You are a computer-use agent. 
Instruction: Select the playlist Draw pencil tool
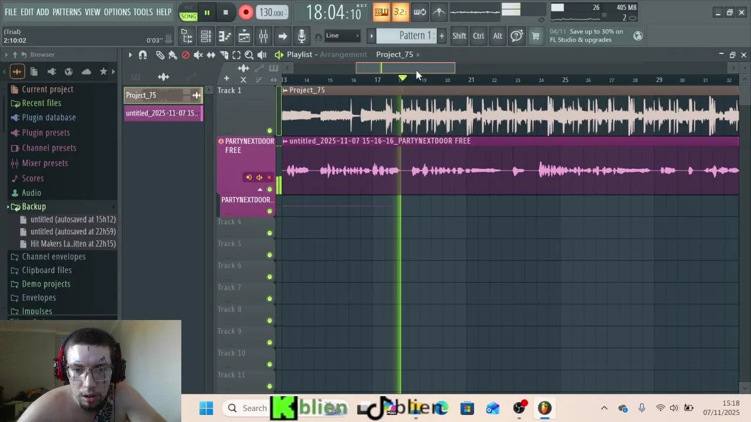tap(160, 55)
